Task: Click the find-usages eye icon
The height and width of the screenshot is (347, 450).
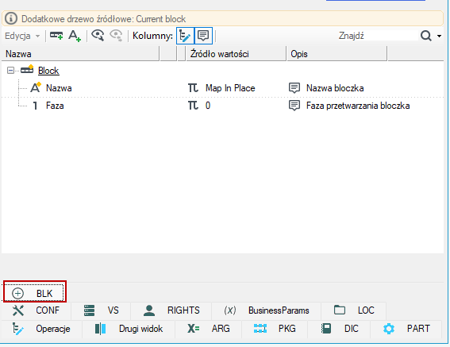Action: (98, 36)
